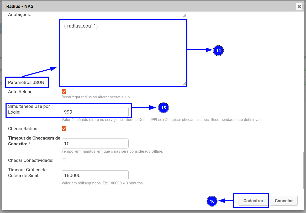Disable the Auto Reload checkbox
The width and height of the screenshot is (306, 213).
pos(64,92)
